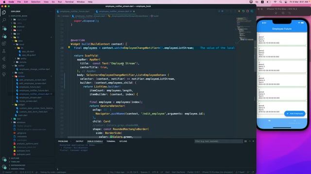
Task: Select the device selector in status bar
Action: 217,172
